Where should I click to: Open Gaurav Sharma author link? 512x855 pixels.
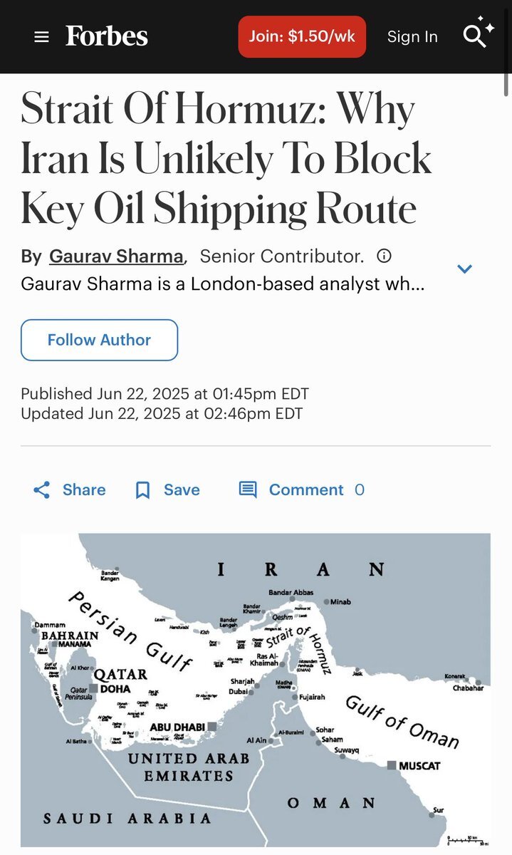117,256
